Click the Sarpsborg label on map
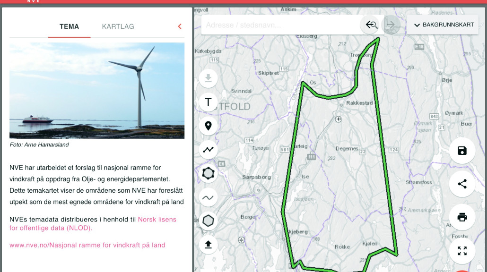The width and height of the screenshot is (487, 272). click(x=256, y=177)
